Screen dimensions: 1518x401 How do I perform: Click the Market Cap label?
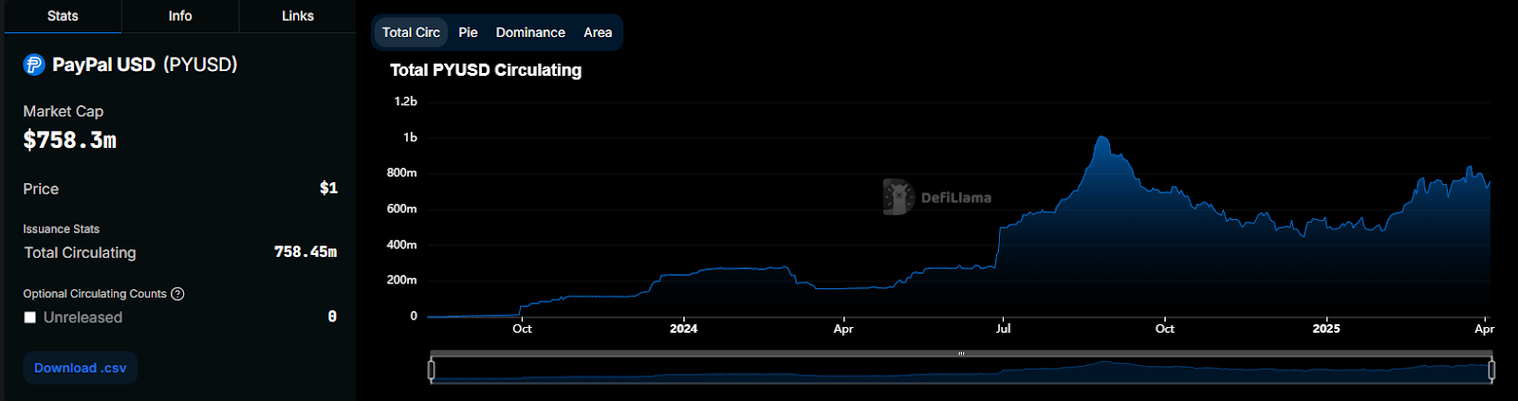[64, 112]
